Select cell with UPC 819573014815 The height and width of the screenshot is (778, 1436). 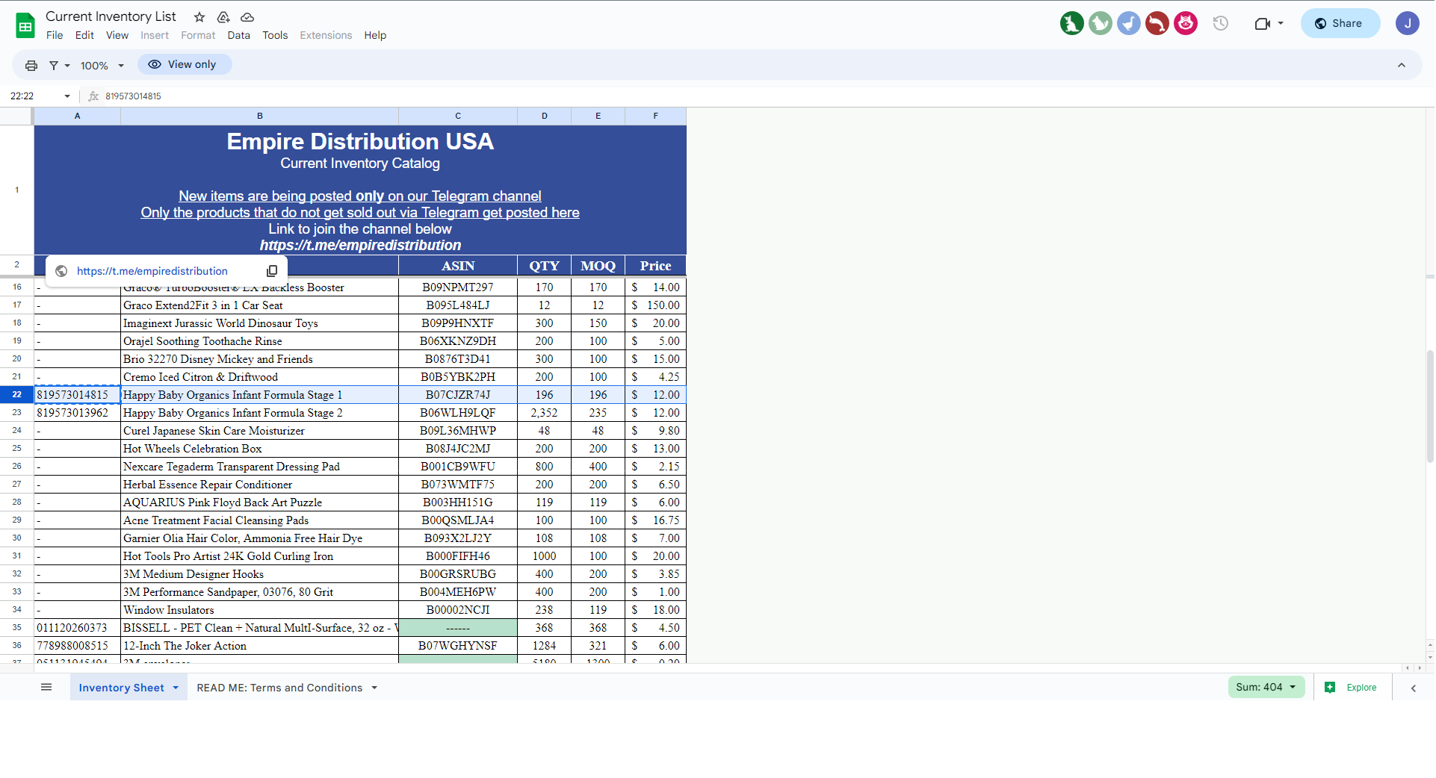pos(78,395)
